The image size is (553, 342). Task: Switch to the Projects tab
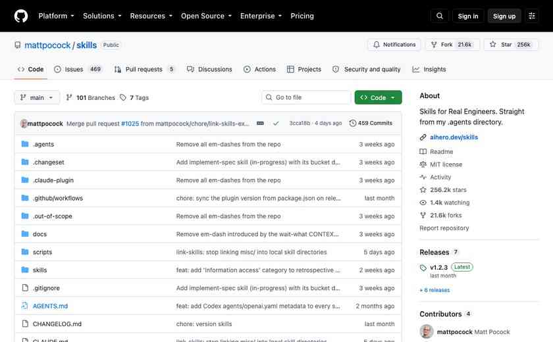(304, 69)
